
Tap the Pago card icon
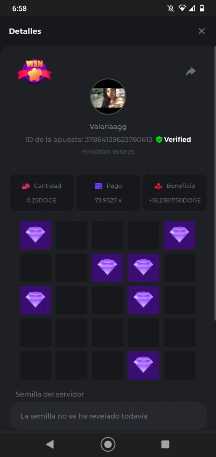pyautogui.click(x=99, y=186)
